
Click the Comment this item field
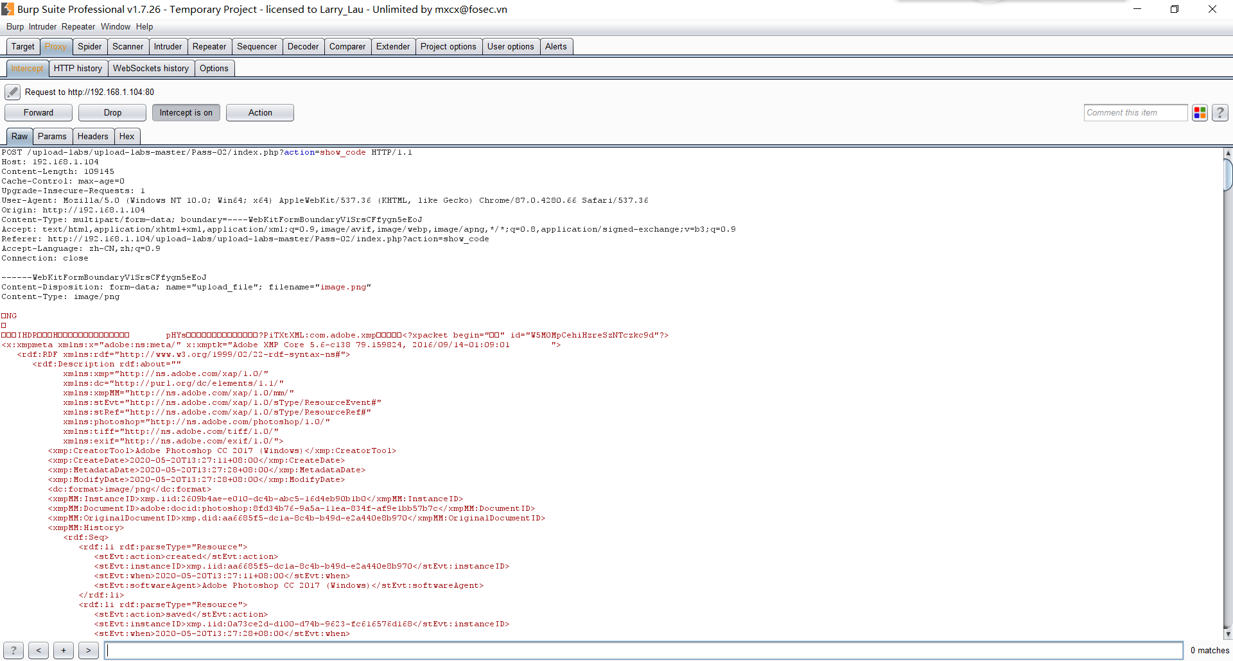pos(1135,113)
